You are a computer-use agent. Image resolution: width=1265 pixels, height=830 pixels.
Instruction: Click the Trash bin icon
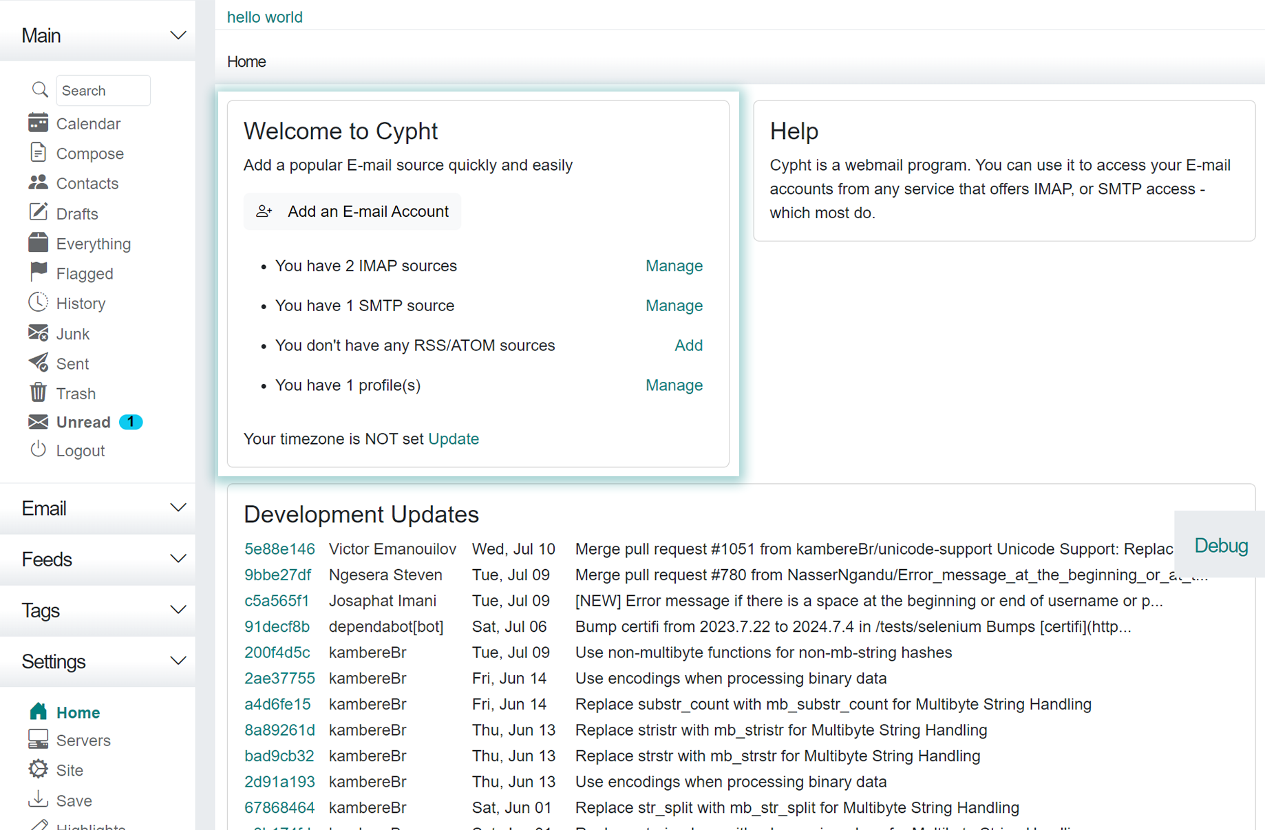click(x=39, y=393)
